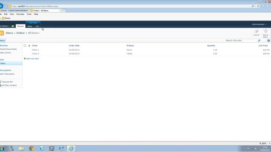
Task: Go back with the browser back arrow
Action: point(1,6)
